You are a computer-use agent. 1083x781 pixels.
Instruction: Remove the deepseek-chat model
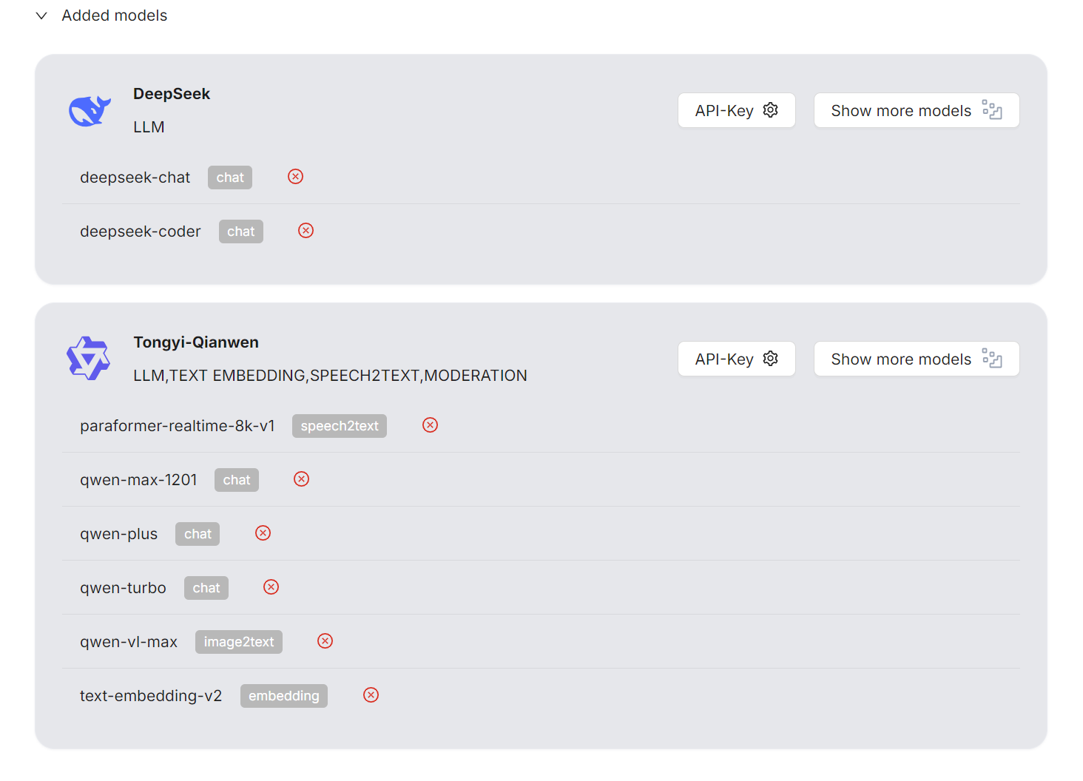295,177
